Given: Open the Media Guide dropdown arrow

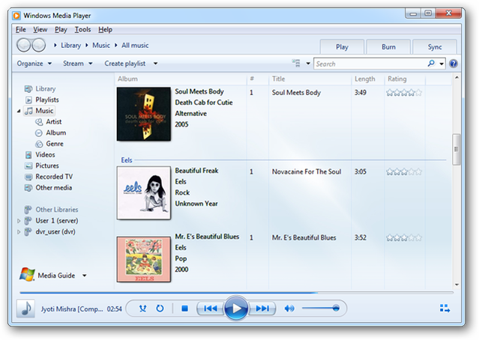Looking at the screenshot, I should tap(84, 276).
